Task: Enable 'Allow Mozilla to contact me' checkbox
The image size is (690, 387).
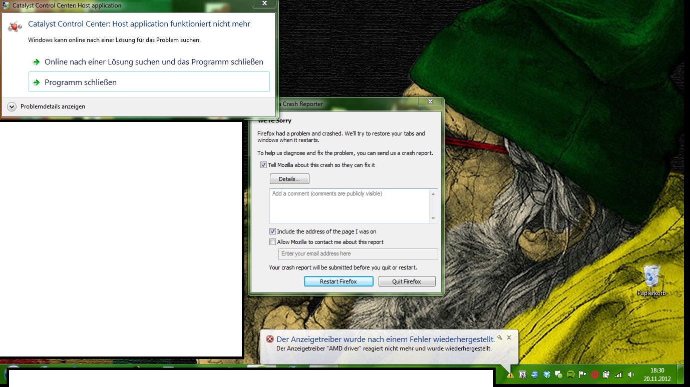Action: [x=272, y=242]
